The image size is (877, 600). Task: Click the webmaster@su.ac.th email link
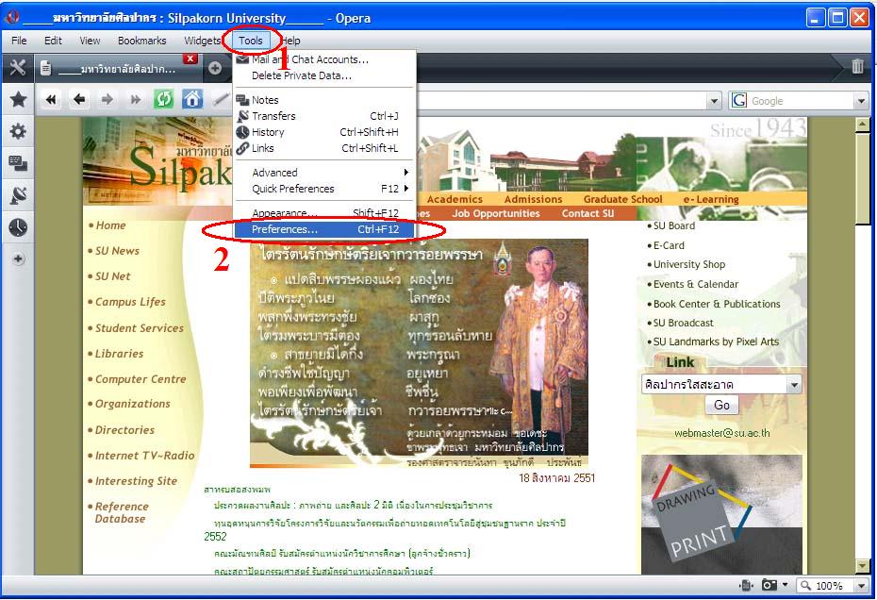(721, 433)
